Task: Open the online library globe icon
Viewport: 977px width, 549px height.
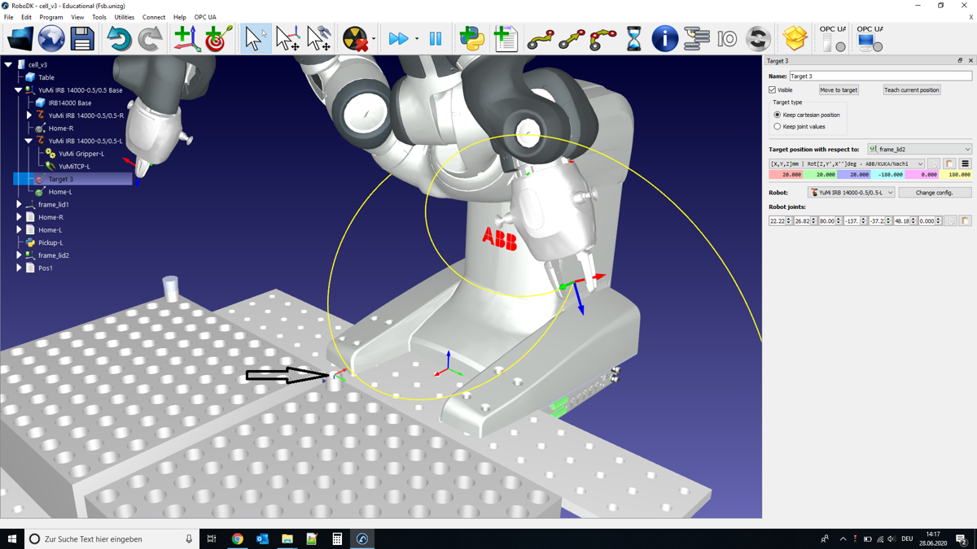Action: (x=50, y=38)
